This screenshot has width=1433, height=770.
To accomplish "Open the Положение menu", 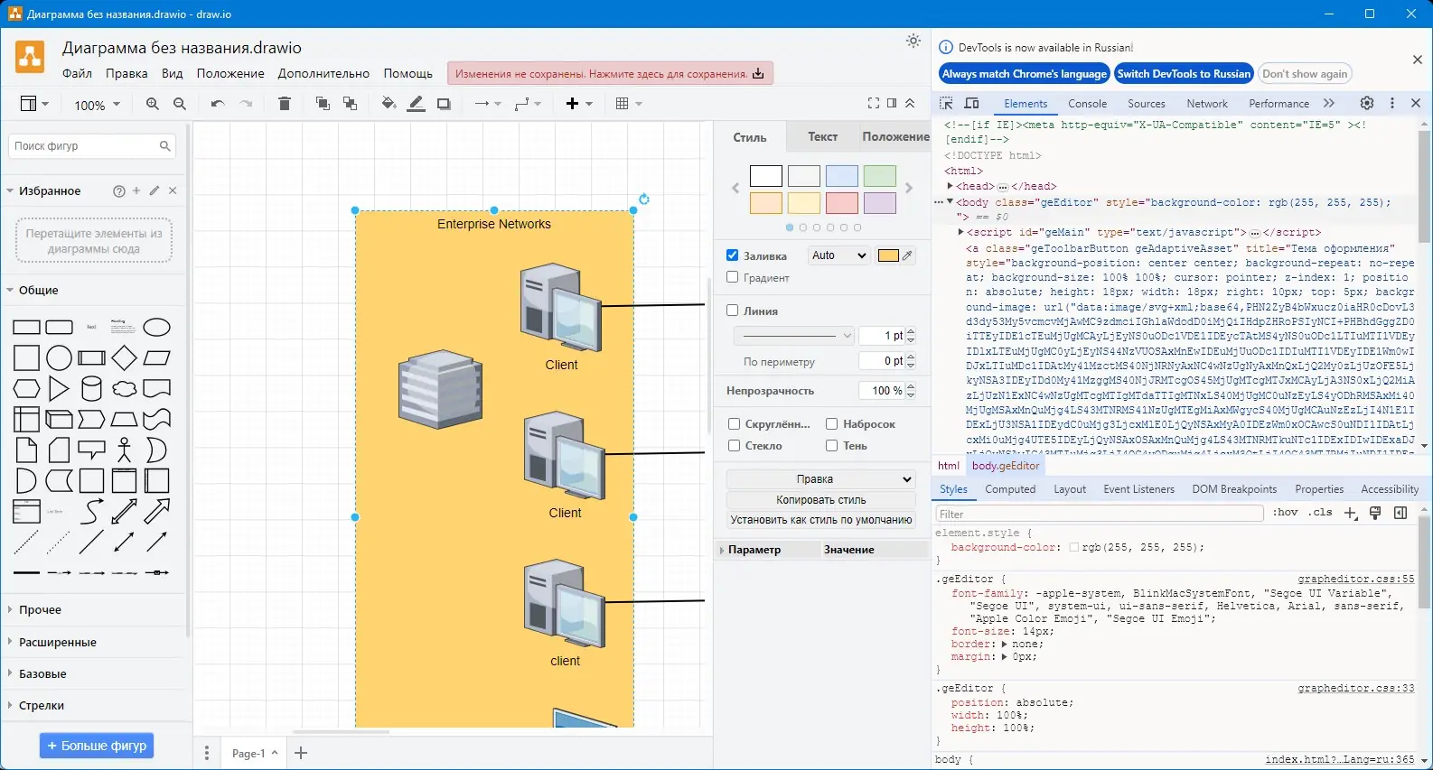I will 230,73.
